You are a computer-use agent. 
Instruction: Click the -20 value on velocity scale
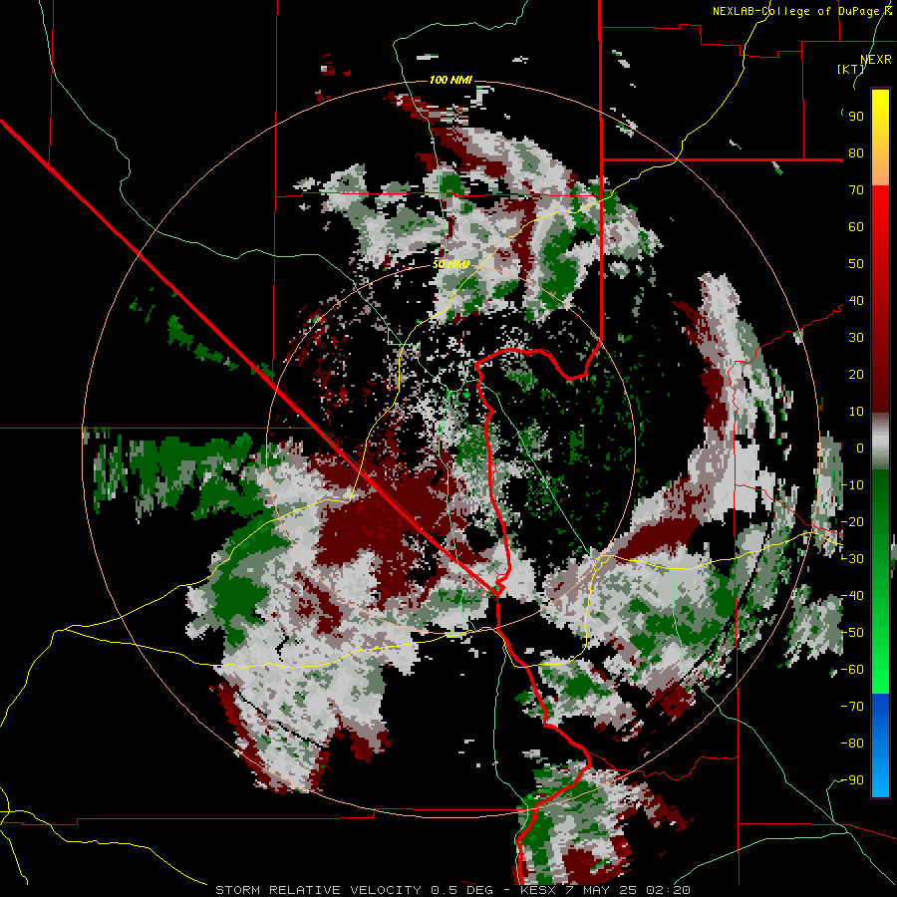pyautogui.click(x=852, y=522)
